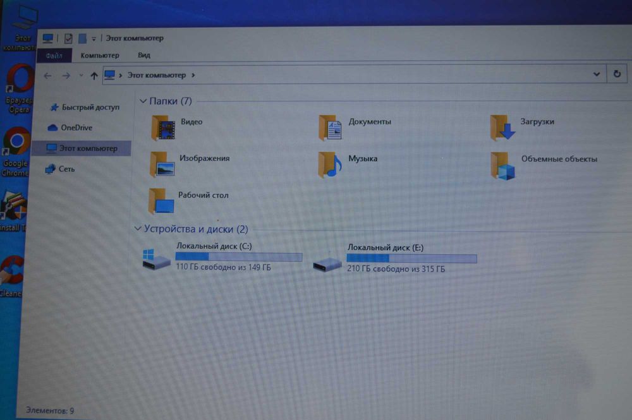
Task: Select OneDrive in navigation pane
Action: (x=70, y=128)
